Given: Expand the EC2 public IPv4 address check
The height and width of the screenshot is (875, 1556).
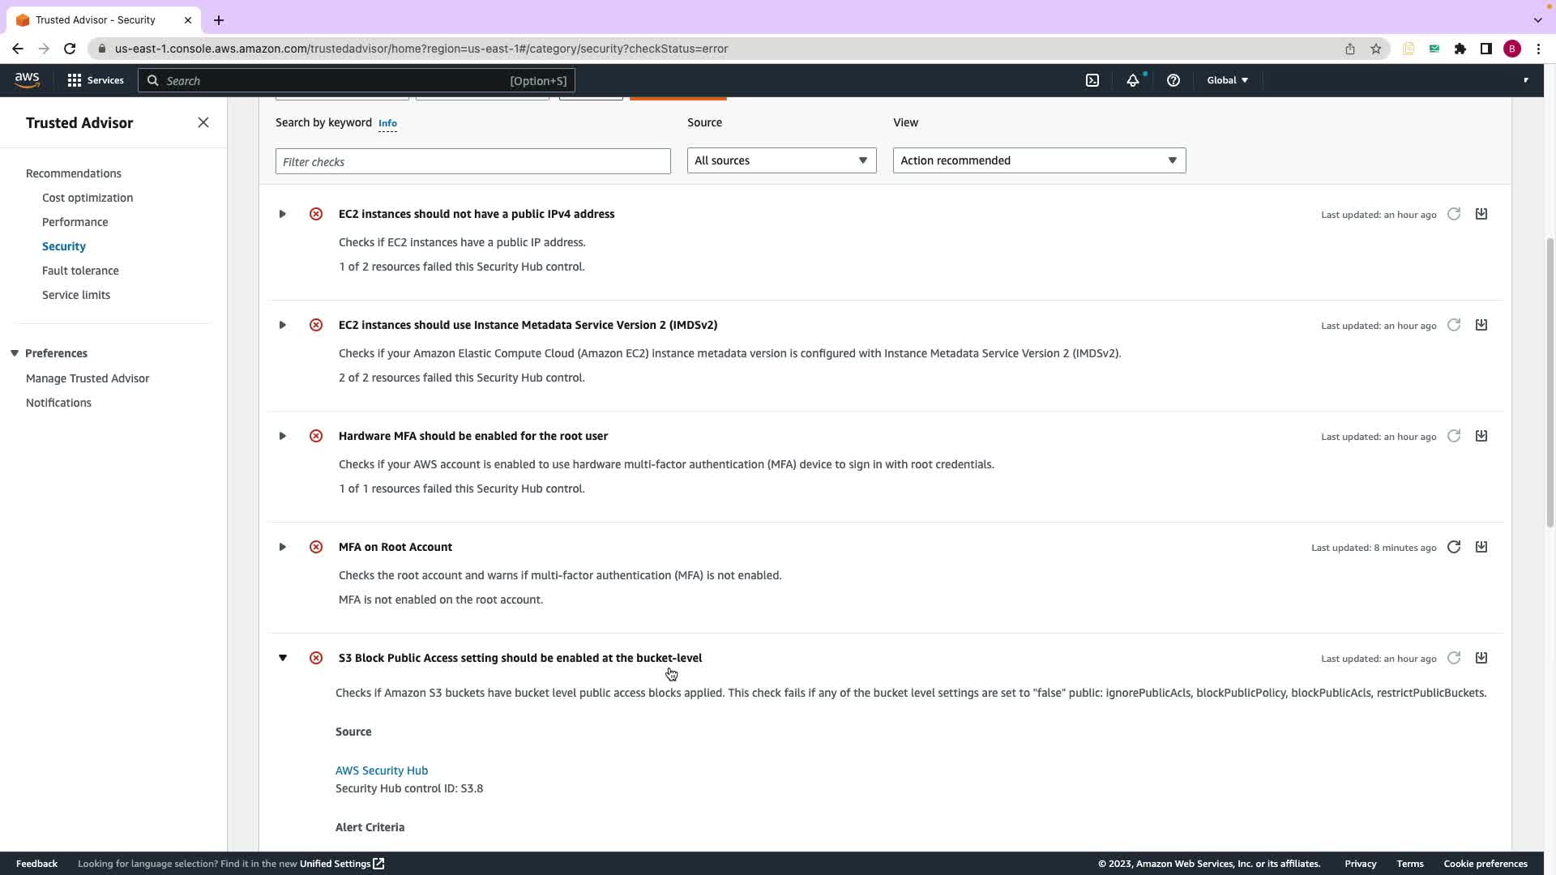Looking at the screenshot, I should pyautogui.click(x=282, y=214).
